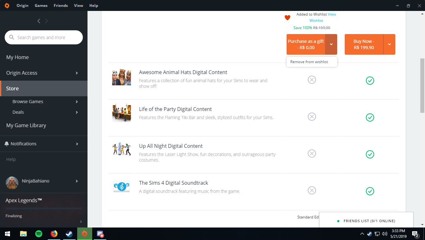
Task: Open Firefox from the taskbar
Action: (54, 234)
